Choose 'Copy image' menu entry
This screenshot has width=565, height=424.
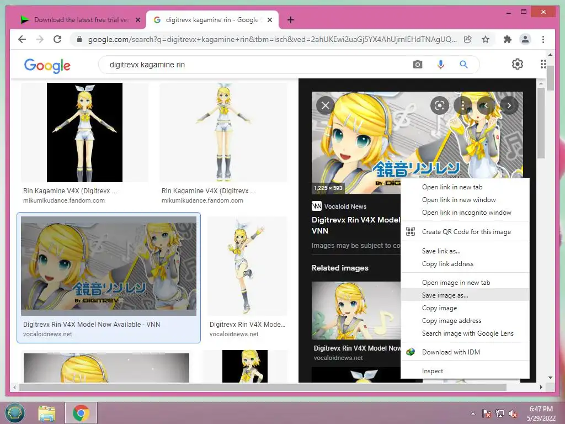[x=465, y=308]
